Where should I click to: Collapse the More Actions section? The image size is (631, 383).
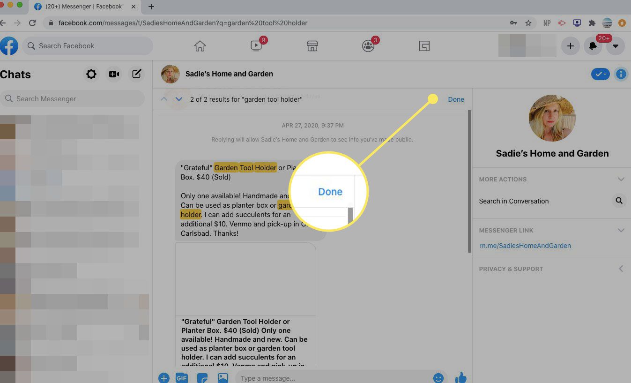[x=621, y=180]
